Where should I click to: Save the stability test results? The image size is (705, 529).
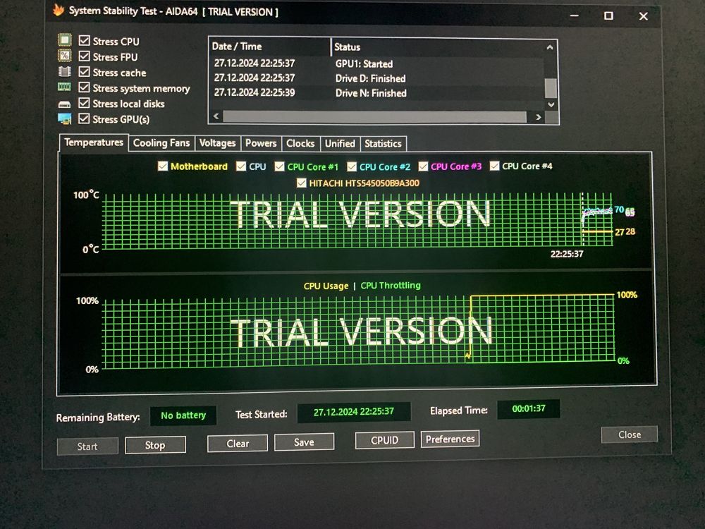(304, 442)
